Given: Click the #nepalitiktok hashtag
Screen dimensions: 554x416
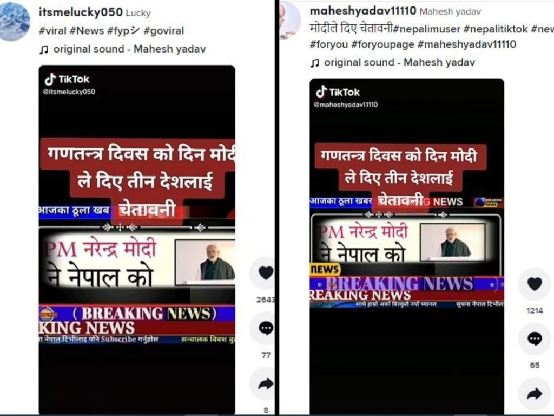Looking at the screenshot, I should (496, 29).
